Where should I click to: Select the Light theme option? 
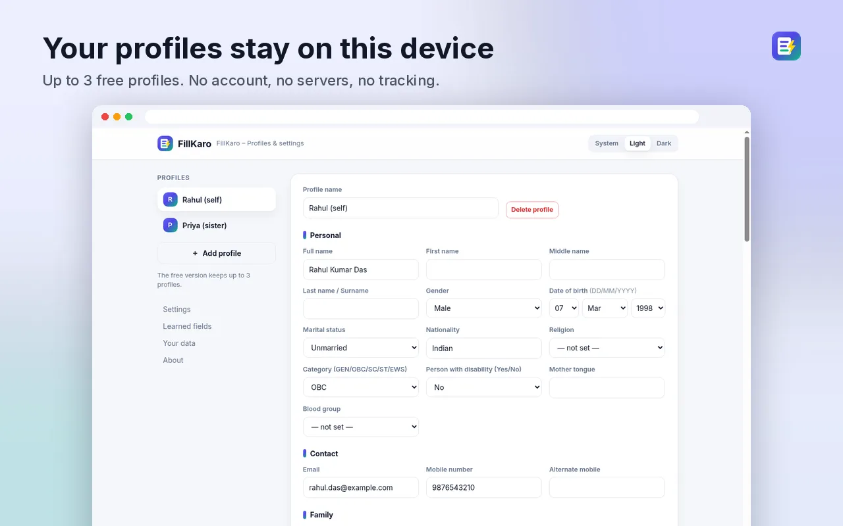tap(638, 143)
